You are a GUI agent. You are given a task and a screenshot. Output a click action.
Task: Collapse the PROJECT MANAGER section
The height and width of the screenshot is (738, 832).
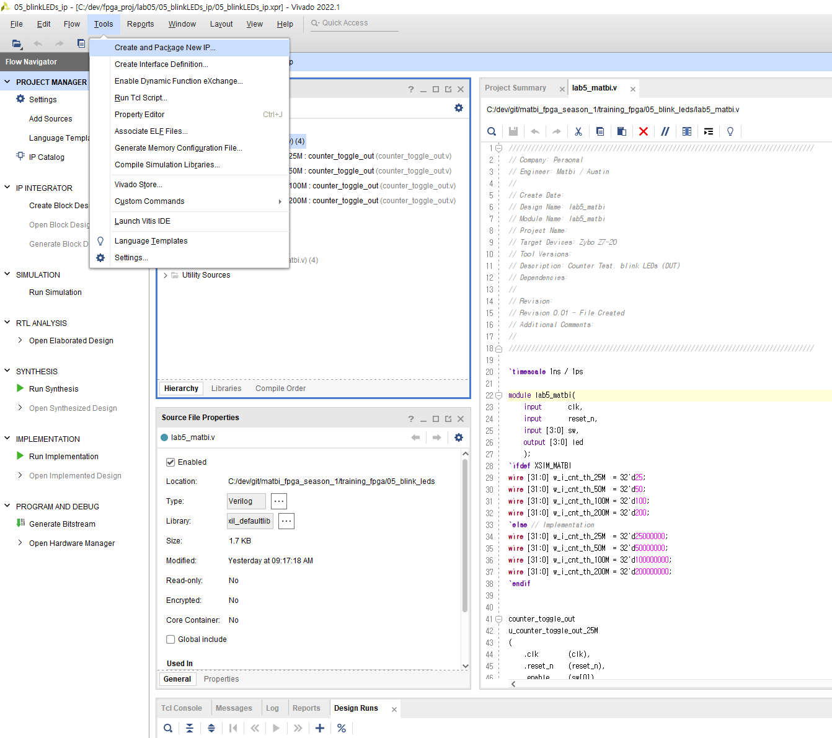tap(7, 82)
